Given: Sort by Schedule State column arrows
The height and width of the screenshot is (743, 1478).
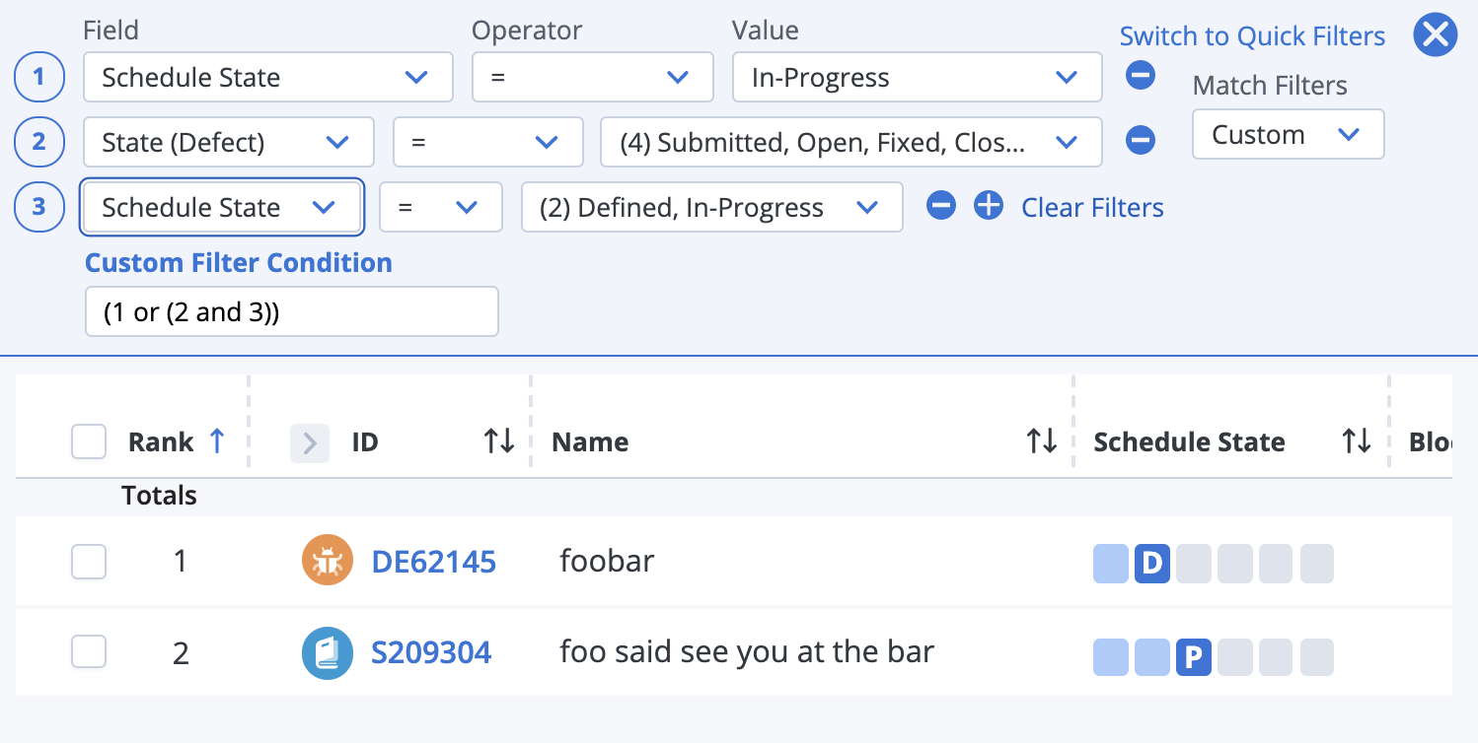Looking at the screenshot, I should (x=1357, y=441).
